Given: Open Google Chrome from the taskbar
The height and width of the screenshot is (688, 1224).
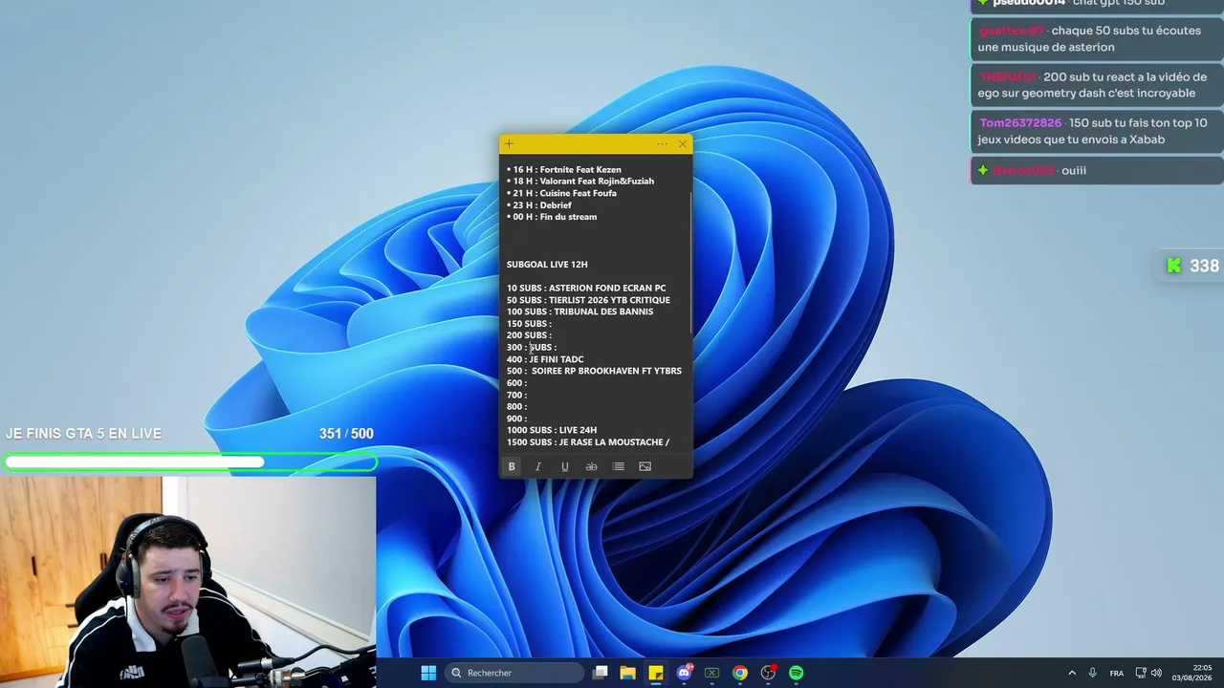Looking at the screenshot, I should click(740, 673).
